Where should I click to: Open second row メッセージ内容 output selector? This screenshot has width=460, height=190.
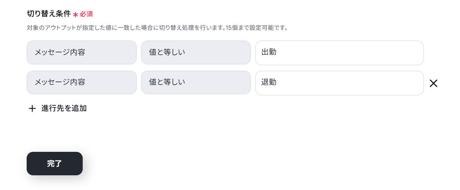(x=82, y=83)
